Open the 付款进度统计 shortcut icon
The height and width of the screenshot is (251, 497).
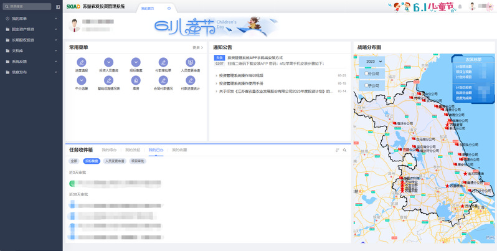(190, 80)
